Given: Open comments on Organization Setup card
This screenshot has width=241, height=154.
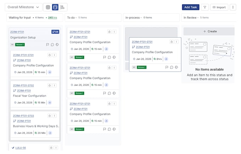Looking at the screenshot, I should [x=52, y=45].
